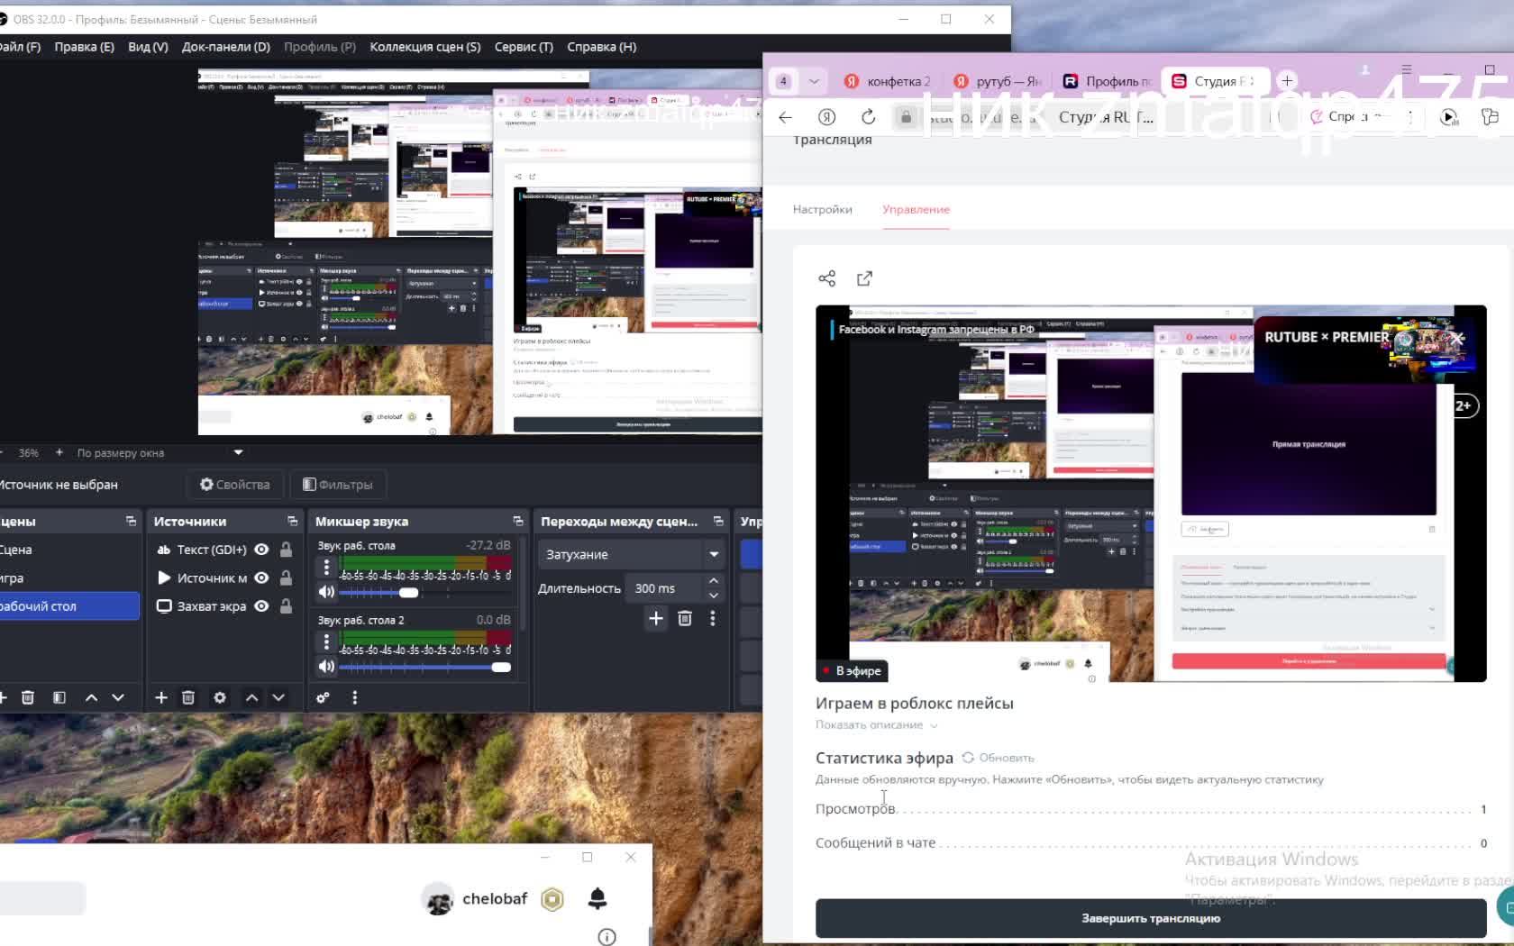The image size is (1514, 946).
Task: Open the Правка (E) menu in OBS
Action: click(x=84, y=47)
